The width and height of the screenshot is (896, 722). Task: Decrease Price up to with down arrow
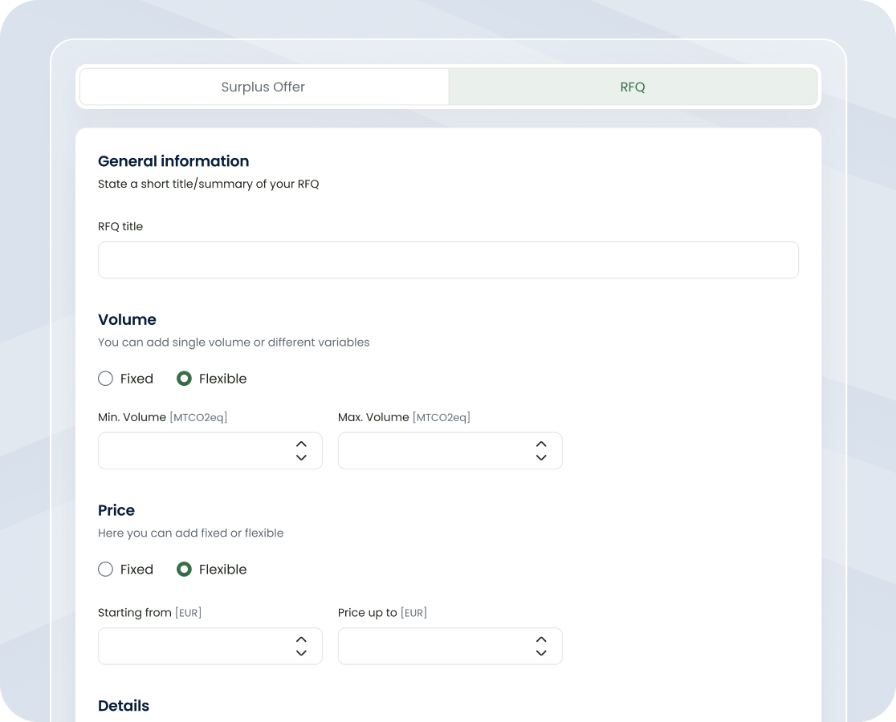coord(541,653)
